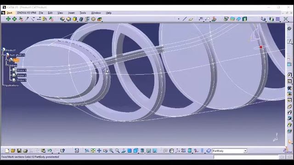Open the Start menu in CATIA menu bar

(x=9, y=13)
